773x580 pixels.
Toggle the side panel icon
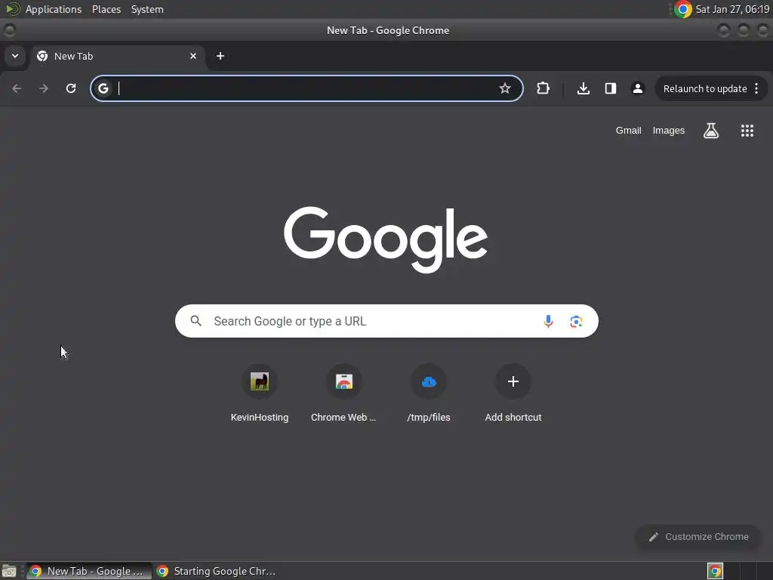[610, 88]
